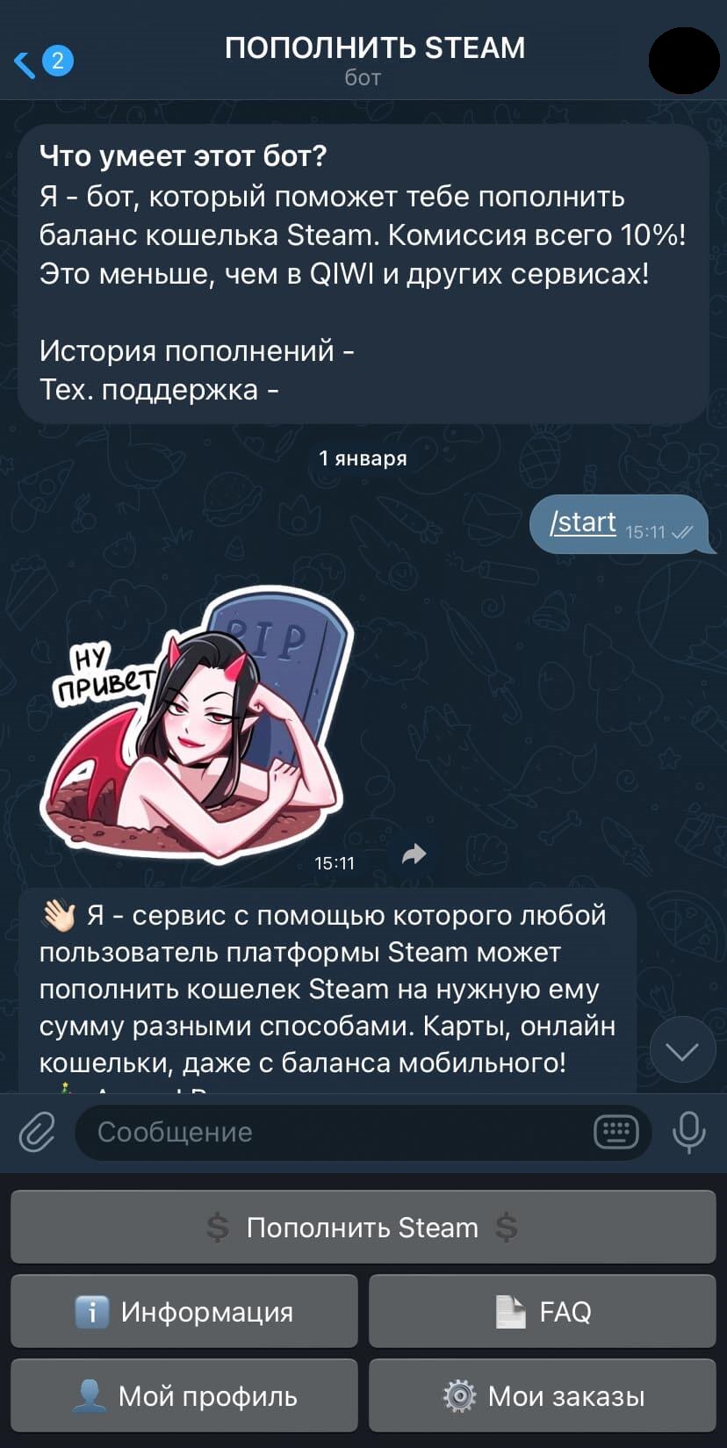This screenshot has width=727, height=1448.
Task: Tap the devil girl RIP sticker
Action: coord(195,724)
